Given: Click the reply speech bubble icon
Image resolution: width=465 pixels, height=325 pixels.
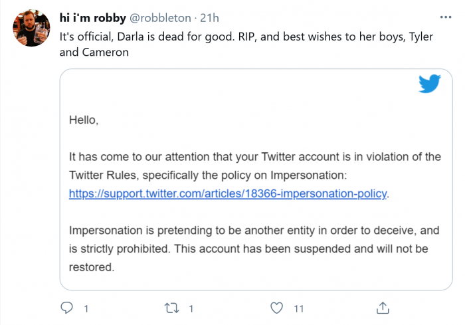Looking at the screenshot, I should pos(66,308).
